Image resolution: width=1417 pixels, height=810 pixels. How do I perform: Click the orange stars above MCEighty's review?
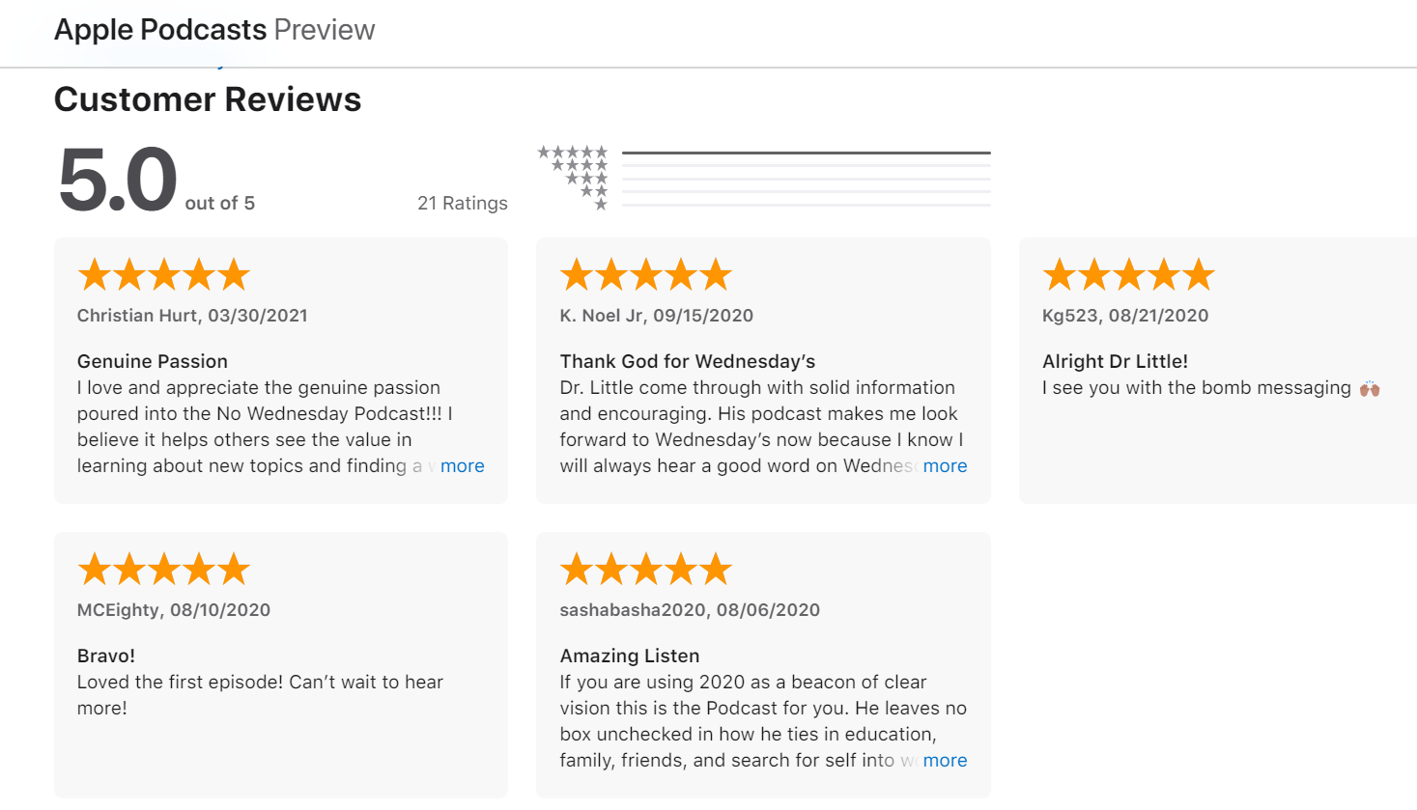pyautogui.click(x=163, y=570)
